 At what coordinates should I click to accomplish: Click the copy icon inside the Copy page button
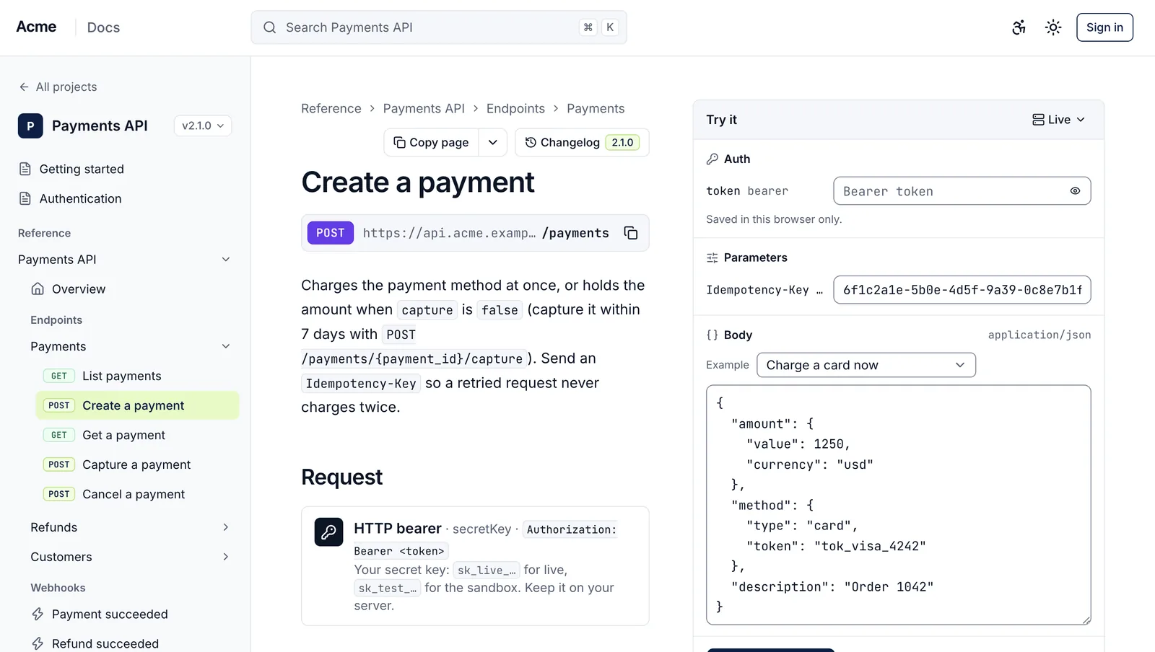click(399, 142)
